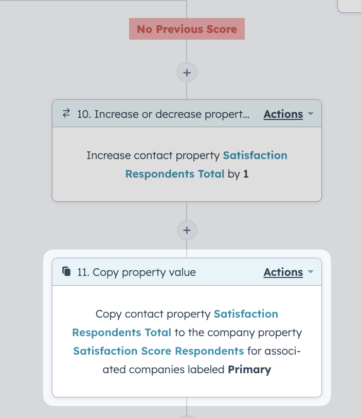Click the plus button below No Previous Score
This screenshot has width=361, height=418.
click(x=187, y=73)
